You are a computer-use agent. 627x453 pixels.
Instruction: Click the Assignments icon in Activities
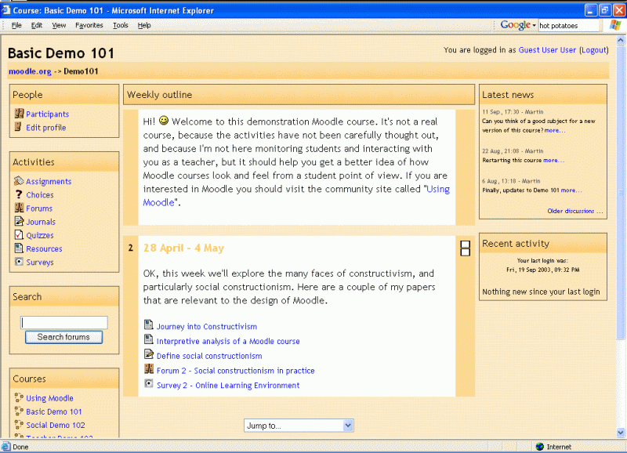[x=19, y=181]
